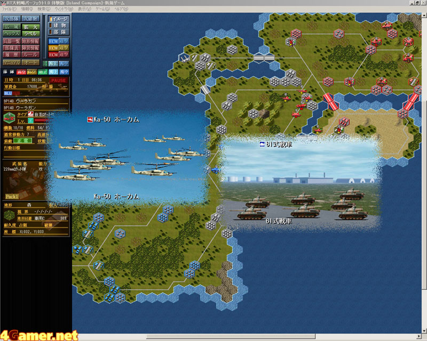
Task: Click the green Lv. E badge
Action: click(30, 121)
